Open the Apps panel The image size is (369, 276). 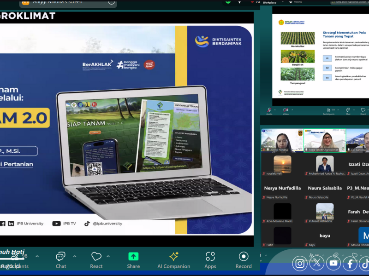[210, 260]
